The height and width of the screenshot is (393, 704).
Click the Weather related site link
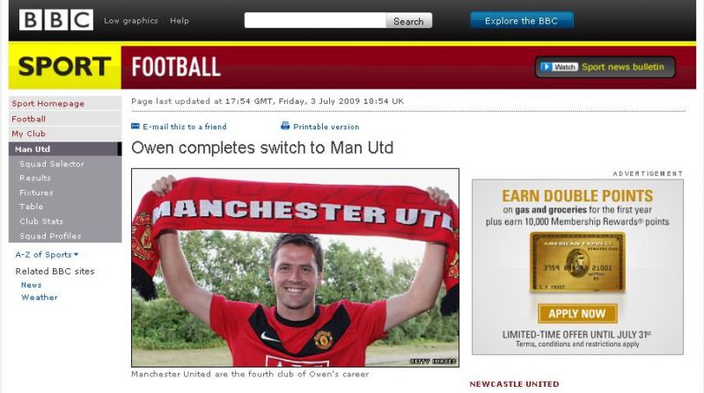(x=39, y=297)
